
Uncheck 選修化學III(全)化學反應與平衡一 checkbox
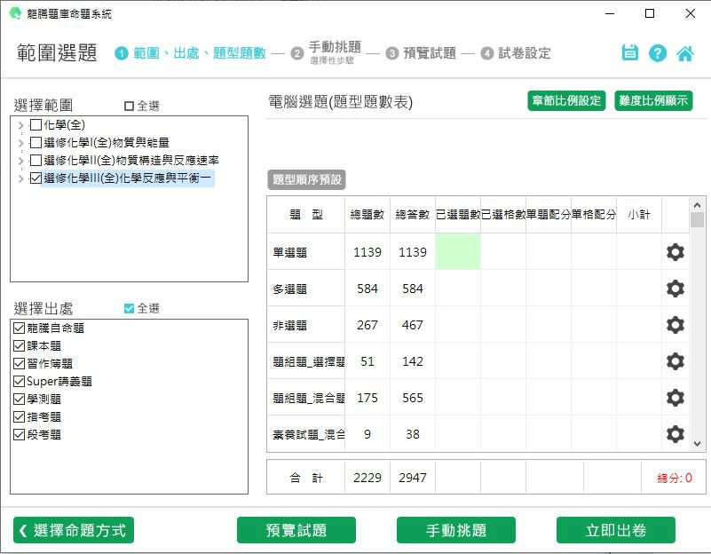pyautogui.click(x=36, y=178)
